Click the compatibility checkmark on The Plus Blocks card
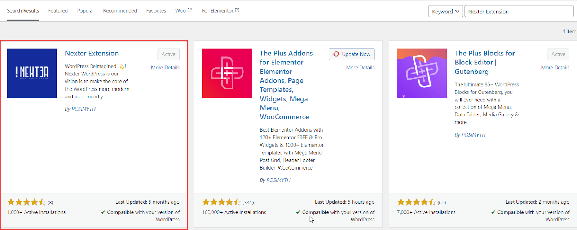Screen dimensions: 577x230 pyautogui.click(x=493, y=212)
